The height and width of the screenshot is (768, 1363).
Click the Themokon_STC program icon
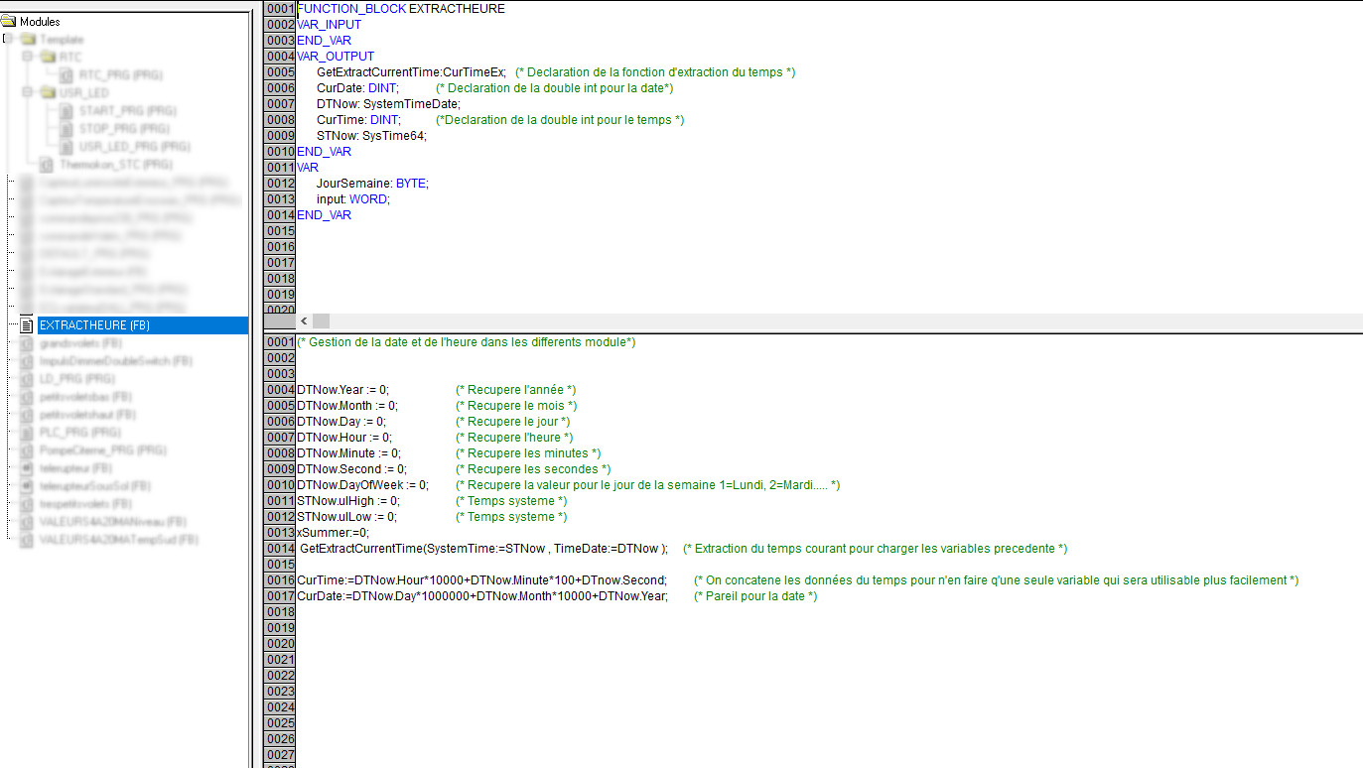pos(46,164)
